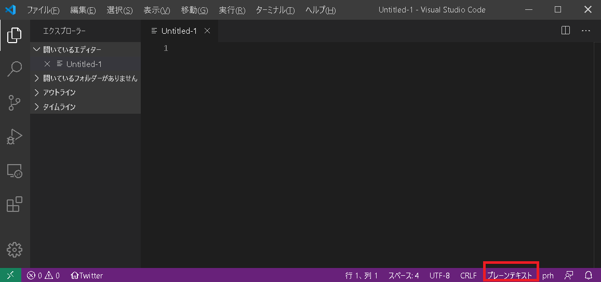Screen dimensions: 601x282
Task: Split the editor to the right
Action: 565,31
